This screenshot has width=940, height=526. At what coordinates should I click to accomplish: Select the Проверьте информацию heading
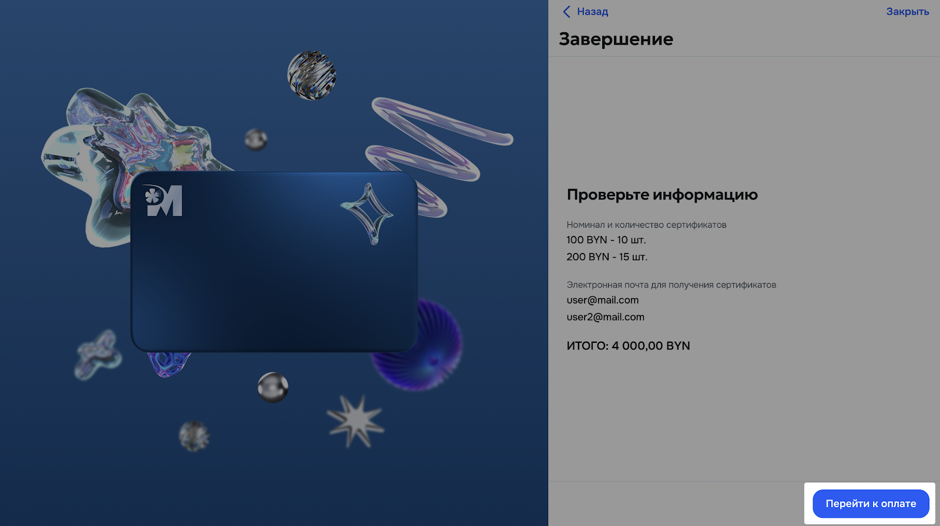(x=662, y=195)
